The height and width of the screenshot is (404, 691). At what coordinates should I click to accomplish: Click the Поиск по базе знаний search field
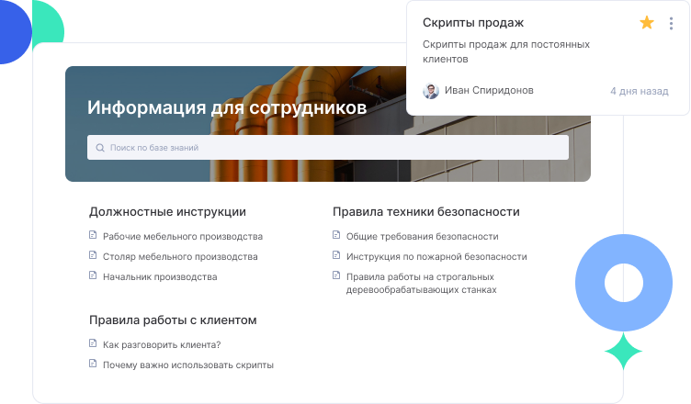pos(331,147)
